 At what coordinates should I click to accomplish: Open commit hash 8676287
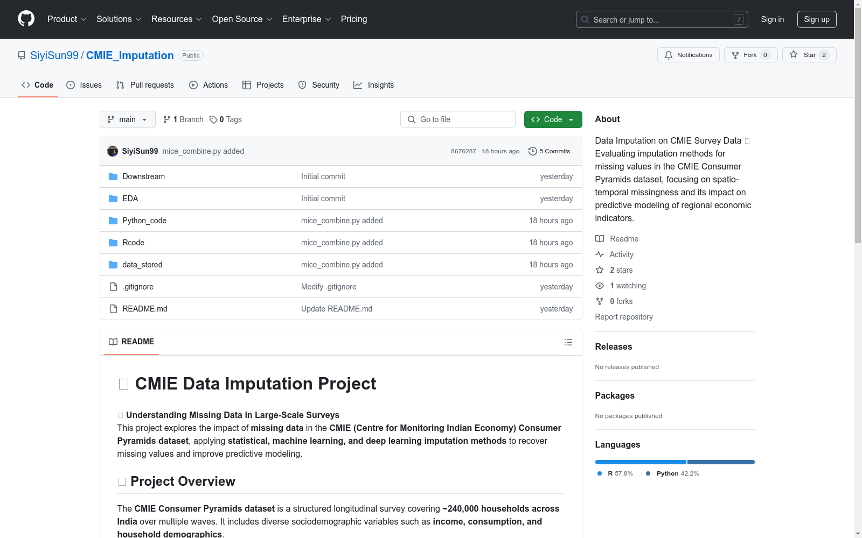point(464,151)
